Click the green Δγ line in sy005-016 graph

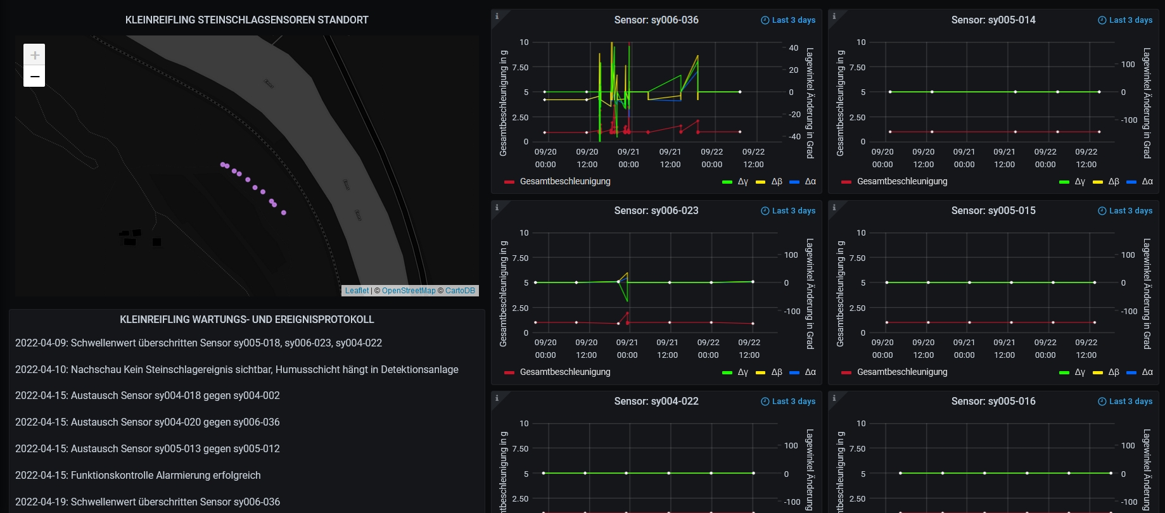[1006, 473]
